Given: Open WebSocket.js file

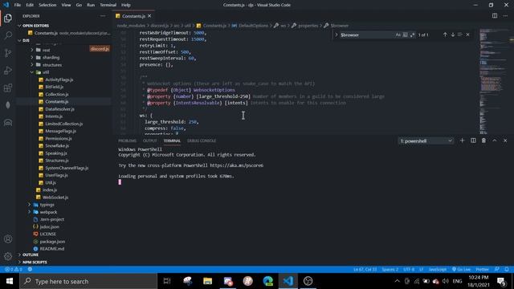Looking at the screenshot, I should coord(55,197).
